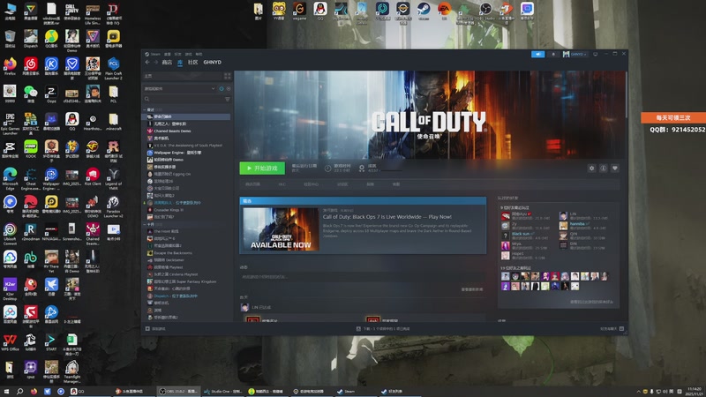
Task: Open Epic Games Launcher desktop shortcut
Action: point(10,124)
